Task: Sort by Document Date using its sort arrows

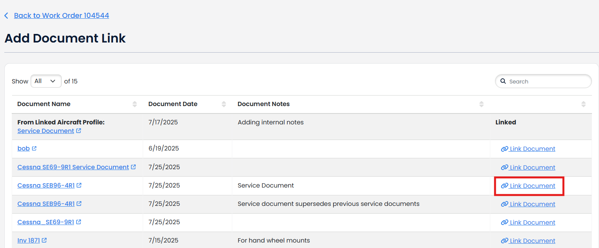Action: click(224, 104)
